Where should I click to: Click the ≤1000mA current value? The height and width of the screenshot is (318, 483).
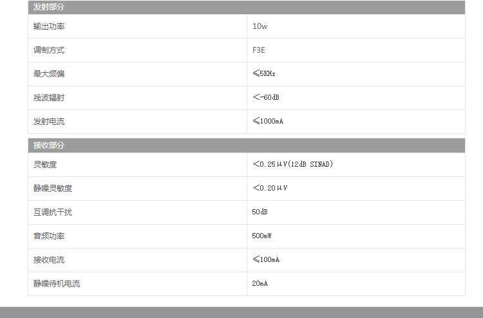(x=268, y=122)
